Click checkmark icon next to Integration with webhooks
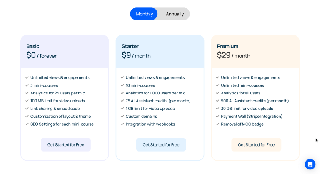Image resolution: width=320 pixels, height=174 pixels. tap(122, 124)
